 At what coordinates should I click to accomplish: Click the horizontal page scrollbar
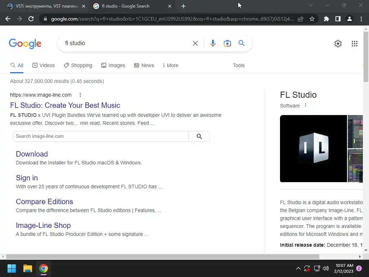coord(163,256)
